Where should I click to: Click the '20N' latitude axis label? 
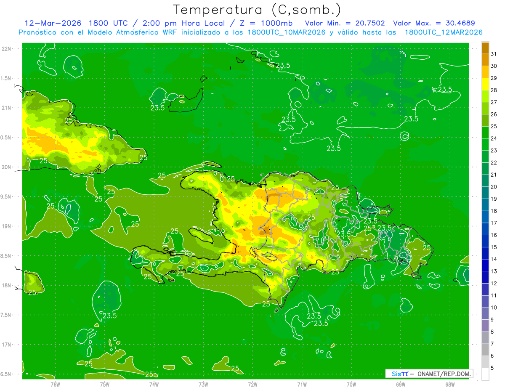point(7,167)
